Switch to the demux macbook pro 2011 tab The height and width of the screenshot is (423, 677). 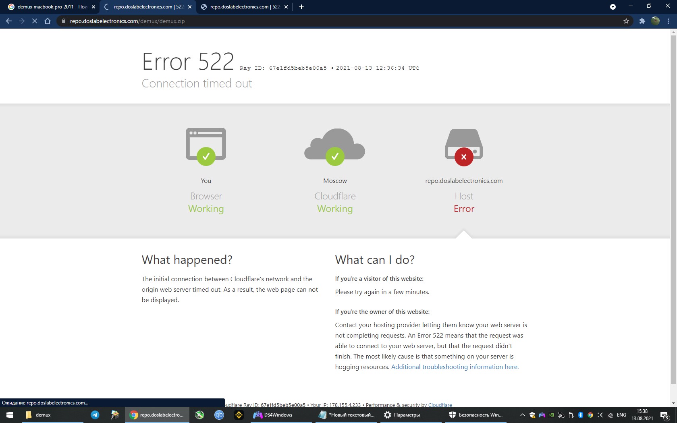click(50, 7)
